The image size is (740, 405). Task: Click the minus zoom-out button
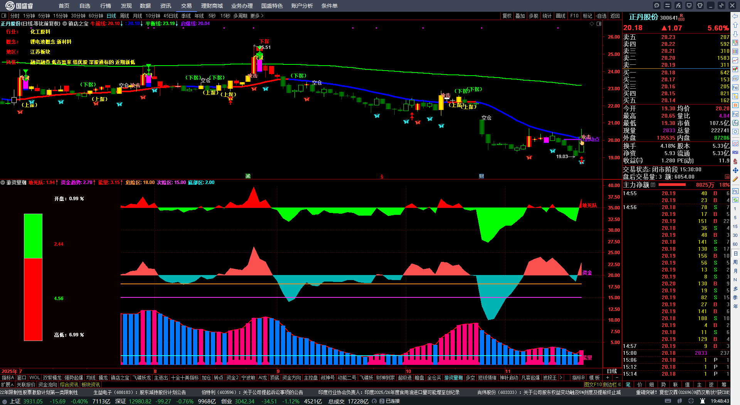[617, 378]
